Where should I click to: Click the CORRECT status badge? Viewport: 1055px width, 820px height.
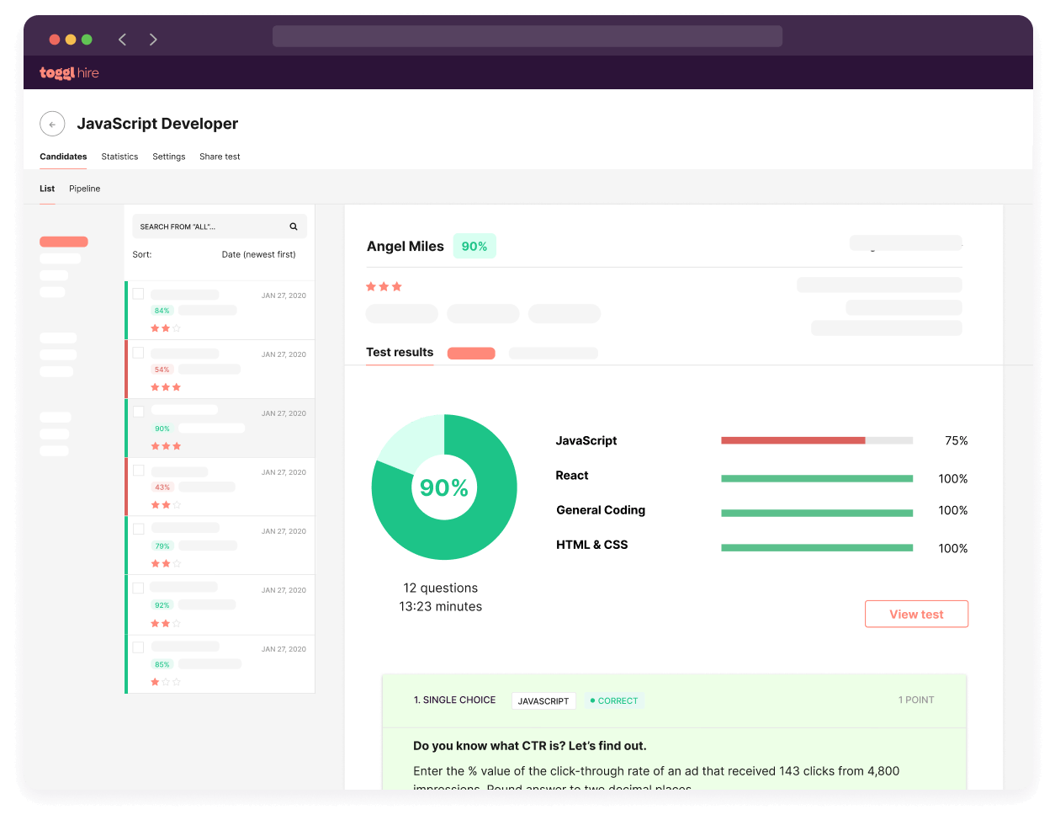tap(614, 700)
